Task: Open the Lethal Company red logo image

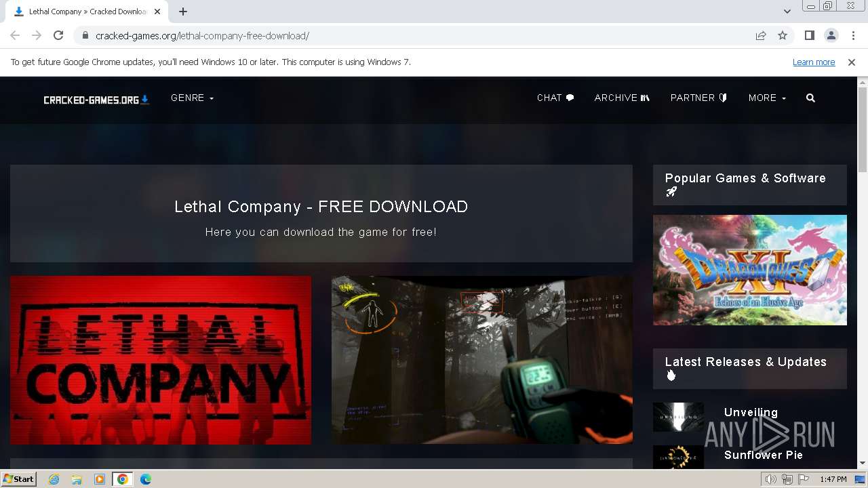Action: pyautogui.click(x=161, y=360)
